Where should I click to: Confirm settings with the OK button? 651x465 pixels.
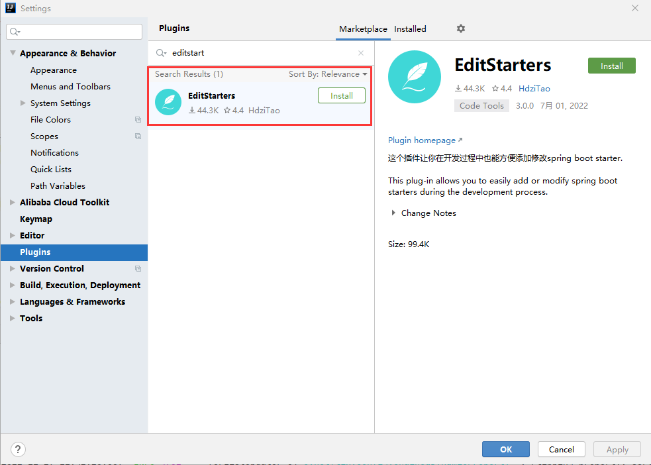[506, 449]
